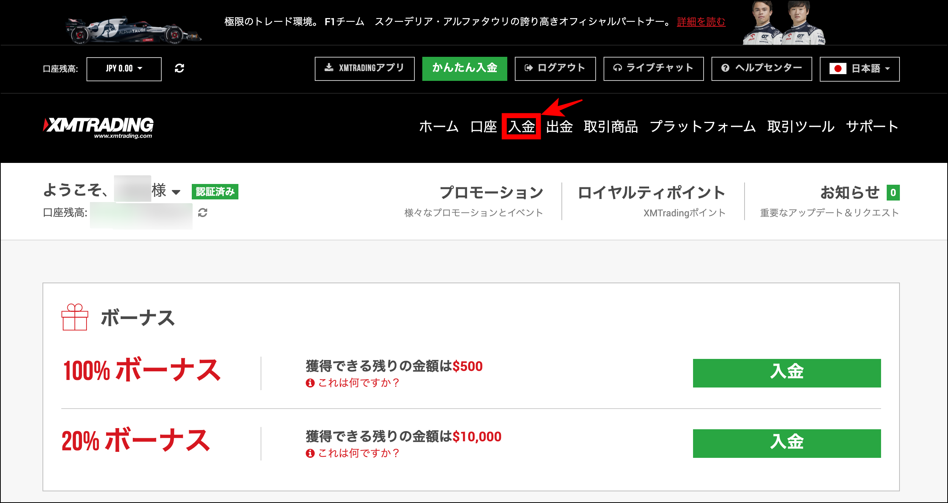Viewport: 948px width, 503px height.
Task: Select 出金 in the navigation menu
Action: [x=561, y=127]
